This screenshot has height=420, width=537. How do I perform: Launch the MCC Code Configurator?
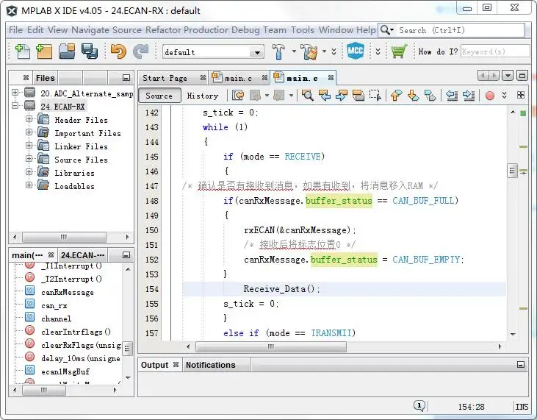coord(355,51)
